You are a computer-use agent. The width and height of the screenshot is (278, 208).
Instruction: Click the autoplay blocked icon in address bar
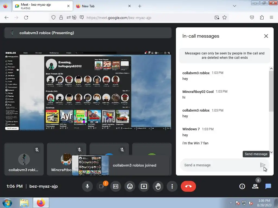[x=74, y=18]
